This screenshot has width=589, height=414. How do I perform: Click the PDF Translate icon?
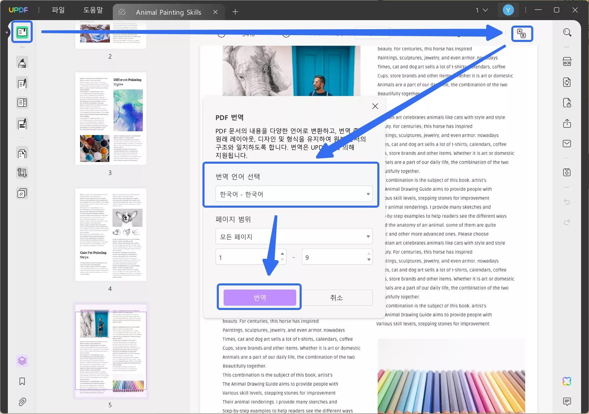[x=522, y=33]
